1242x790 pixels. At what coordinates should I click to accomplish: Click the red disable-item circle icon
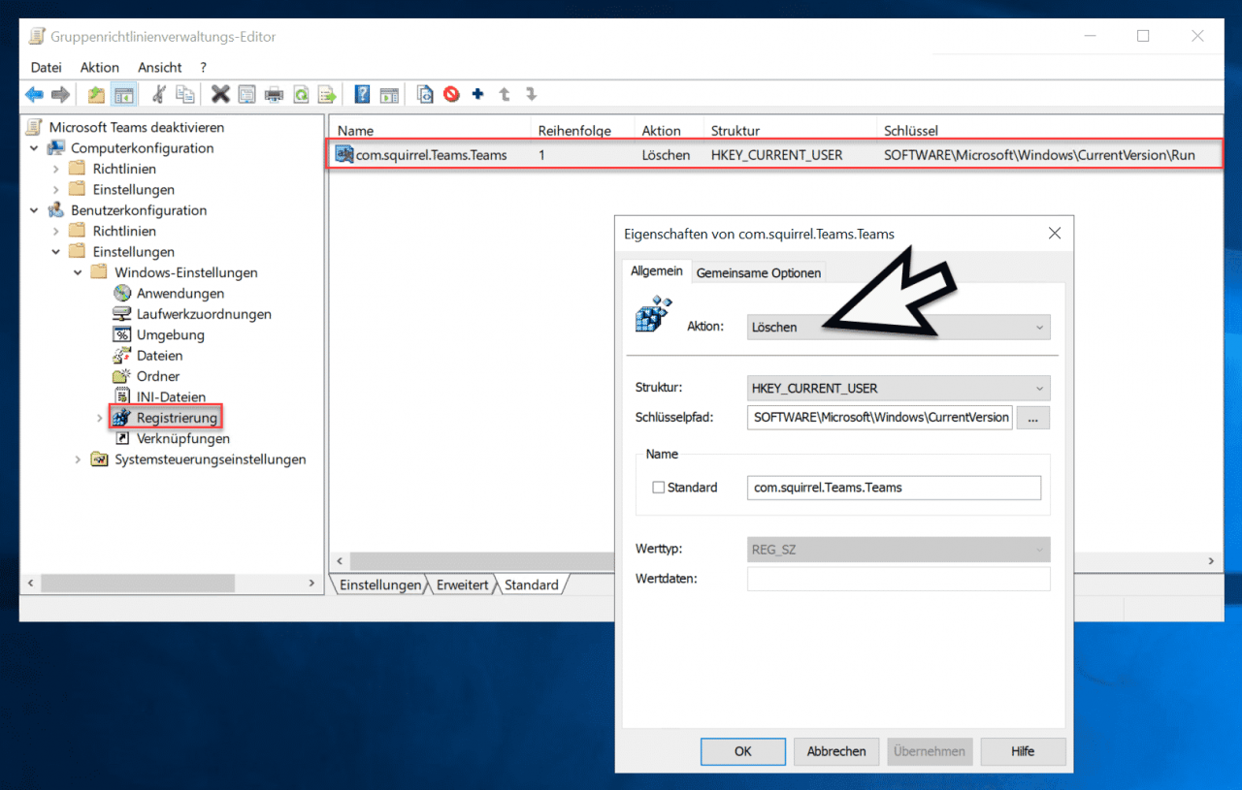[451, 94]
